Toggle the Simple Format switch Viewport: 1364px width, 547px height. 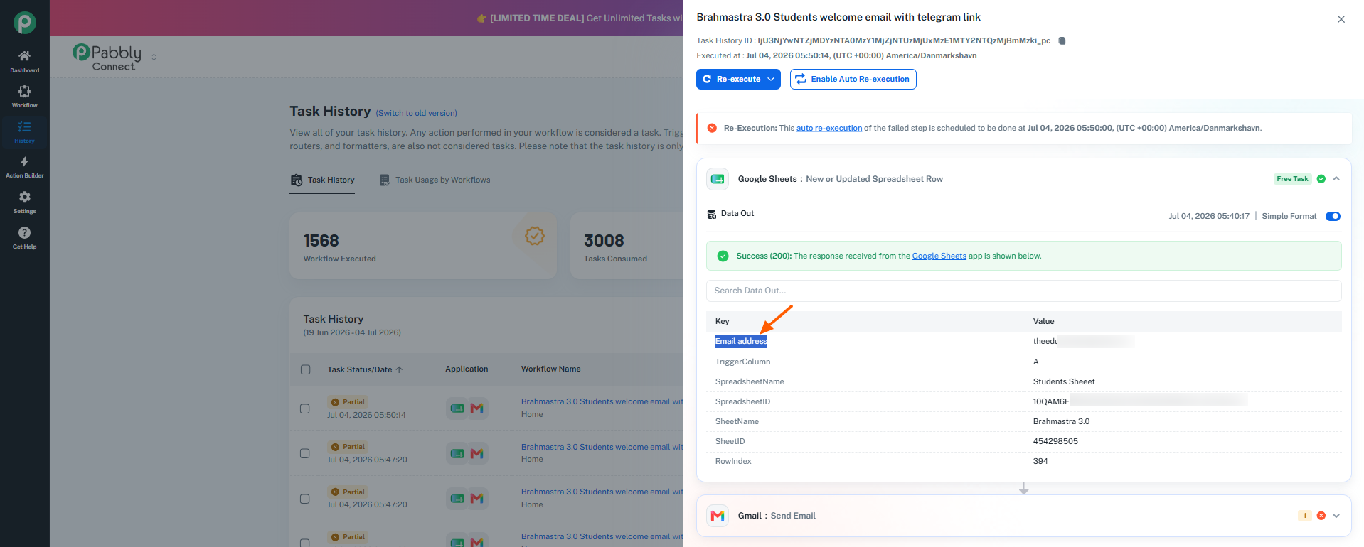1333,216
